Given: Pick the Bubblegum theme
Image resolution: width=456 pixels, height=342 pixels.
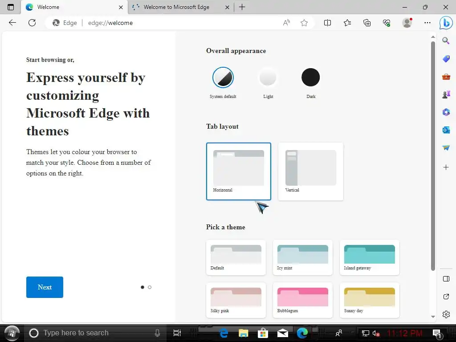Looking at the screenshot, I should (303, 300).
